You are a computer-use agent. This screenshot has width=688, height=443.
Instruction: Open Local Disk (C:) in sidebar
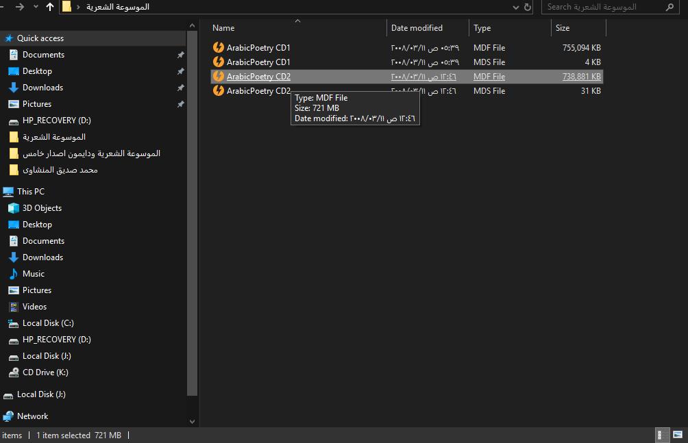(x=48, y=323)
